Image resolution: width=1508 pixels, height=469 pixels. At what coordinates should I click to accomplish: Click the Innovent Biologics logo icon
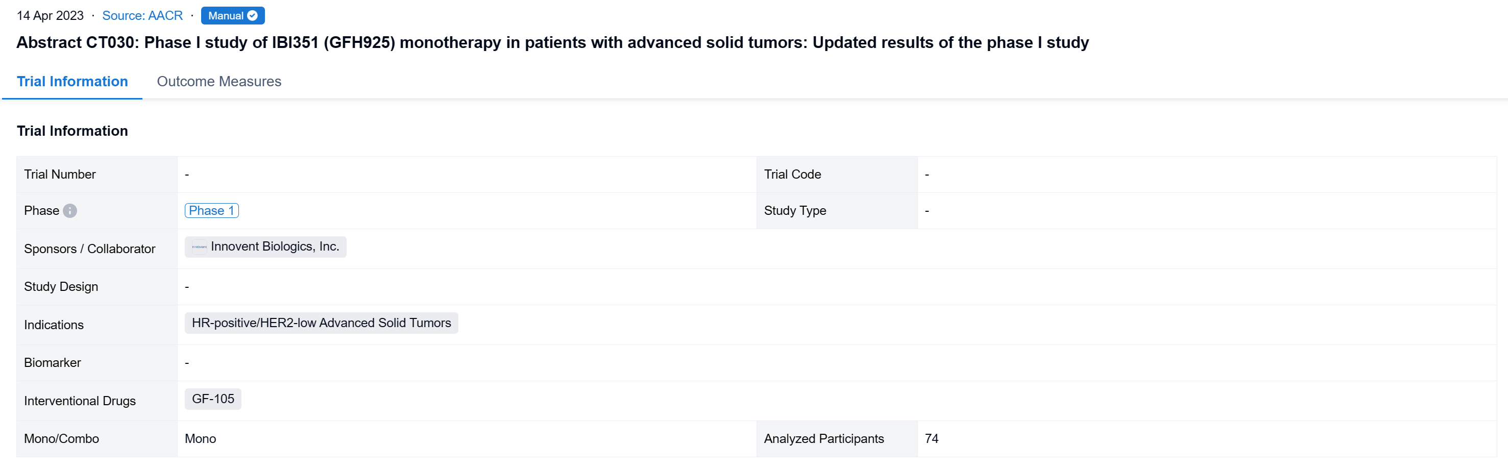pyautogui.click(x=199, y=247)
